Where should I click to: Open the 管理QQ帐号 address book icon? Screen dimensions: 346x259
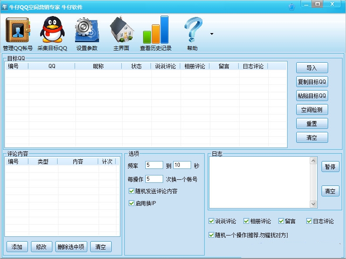pos(17,30)
